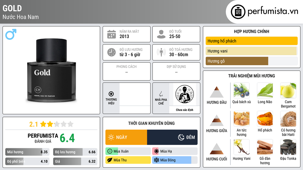This screenshot has width=303, height=170.
Task: Click the Ngày daytime segment
Action: 126,137
